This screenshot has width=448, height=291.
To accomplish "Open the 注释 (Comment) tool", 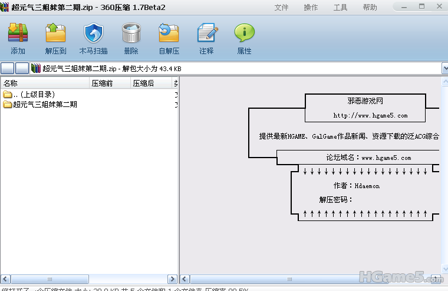I will (x=206, y=38).
